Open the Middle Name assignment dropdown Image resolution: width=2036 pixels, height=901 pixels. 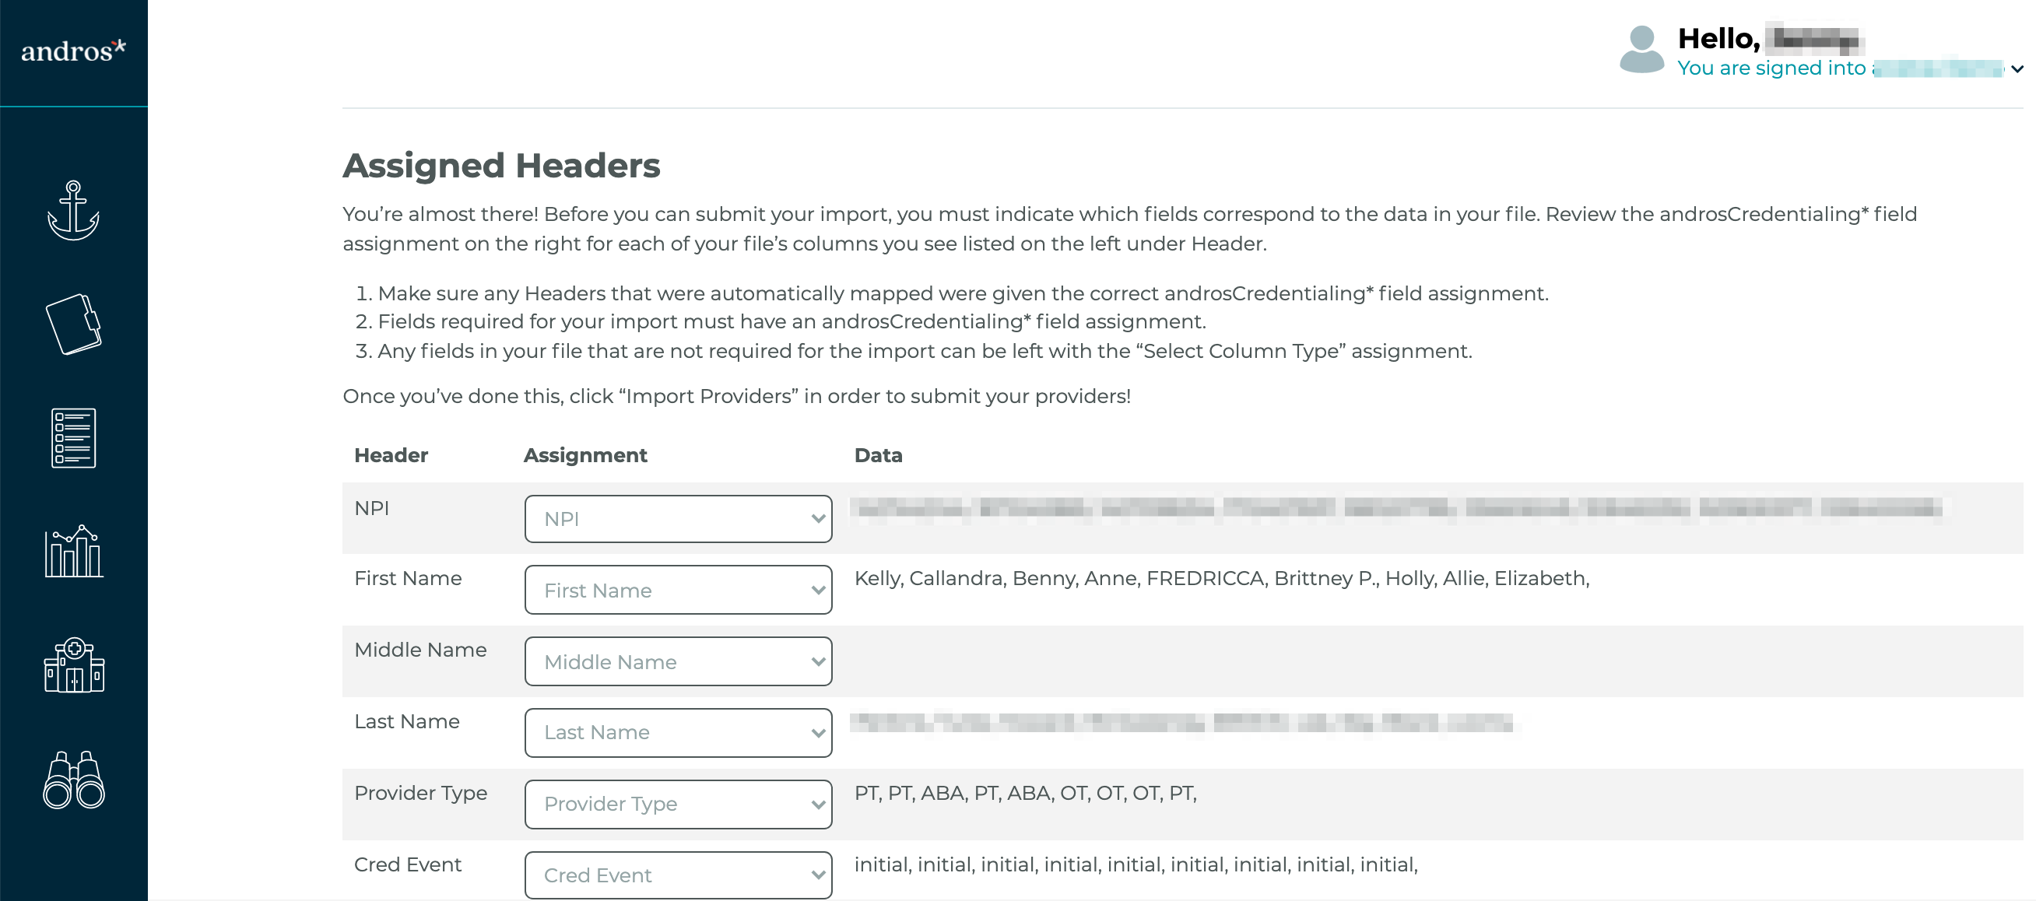coord(678,661)
